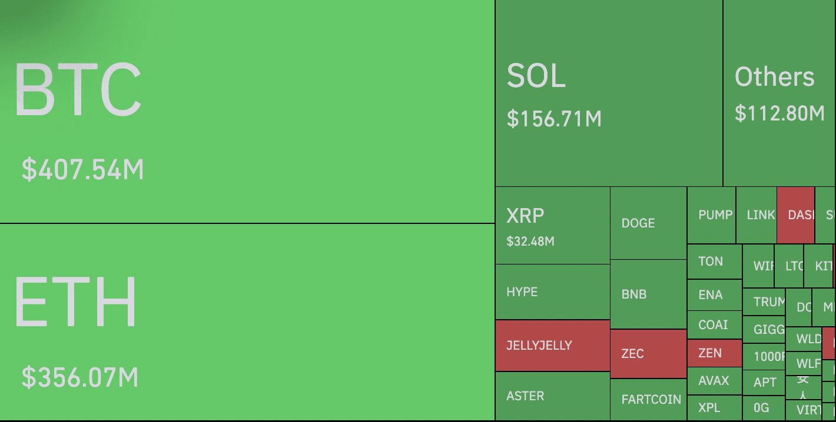Click the DOGE tile

pyautogui.click(x=648, y=223)
